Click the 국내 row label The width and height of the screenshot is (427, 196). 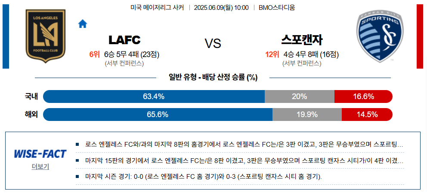[31, 96]
